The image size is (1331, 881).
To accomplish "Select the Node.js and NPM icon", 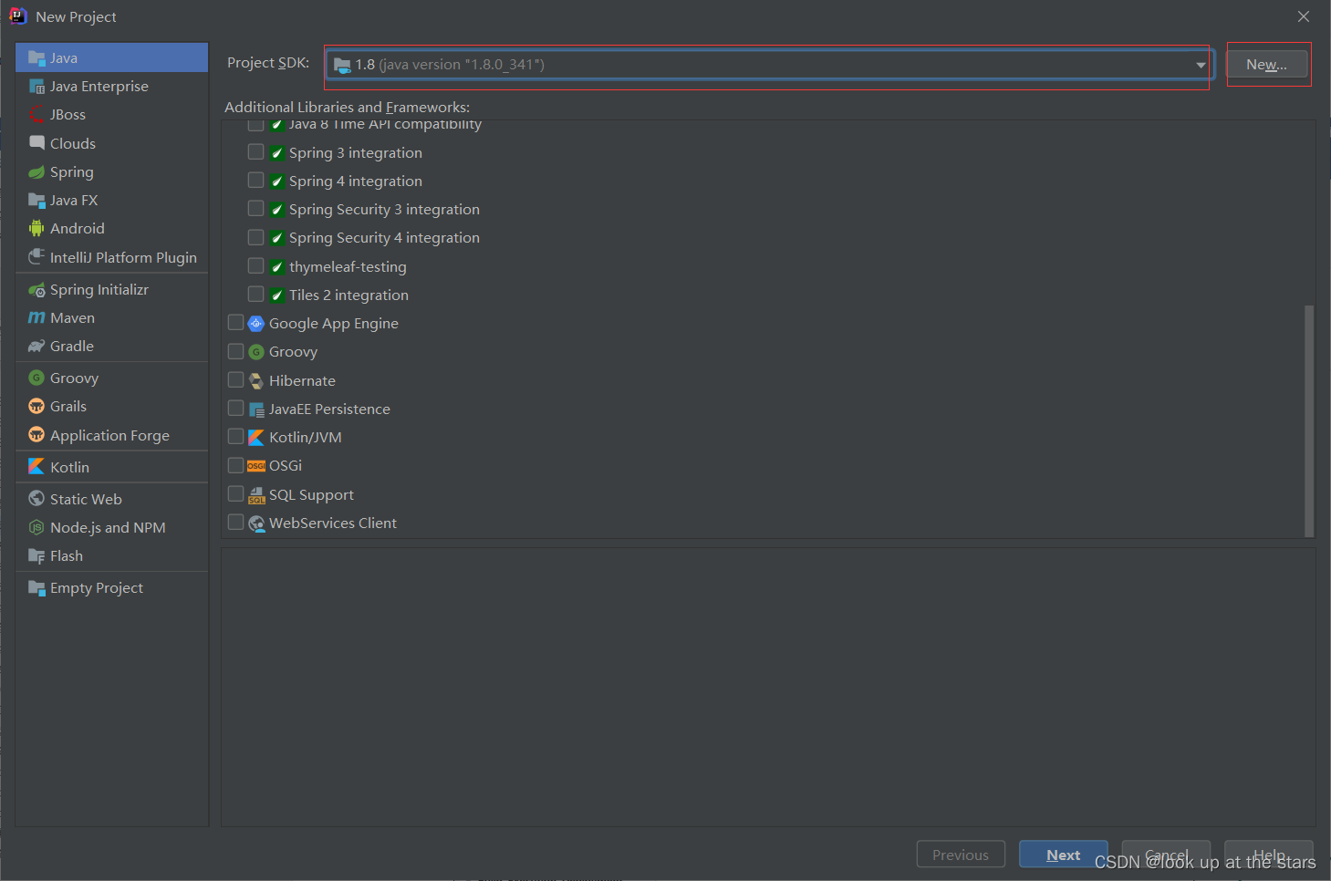I will 36,527.
